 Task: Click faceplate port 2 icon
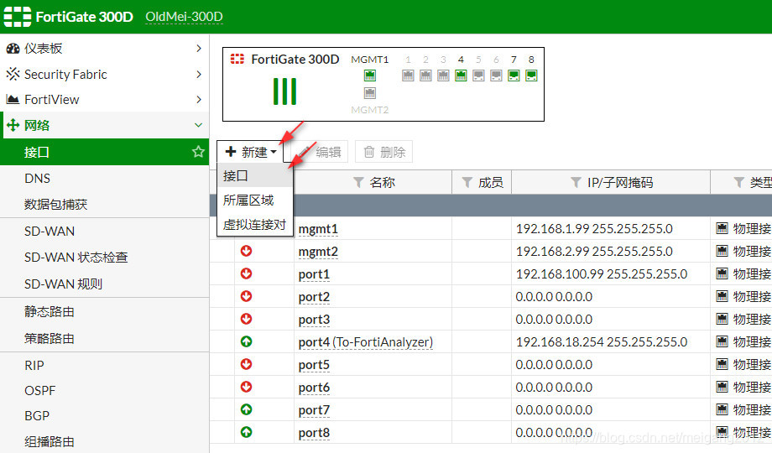click(x=425, y=75)
